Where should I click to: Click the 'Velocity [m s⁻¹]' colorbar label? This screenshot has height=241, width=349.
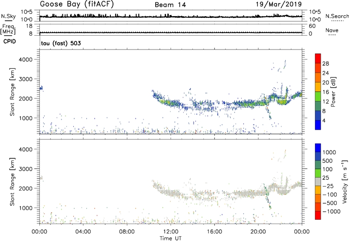(x=344, y=182)
